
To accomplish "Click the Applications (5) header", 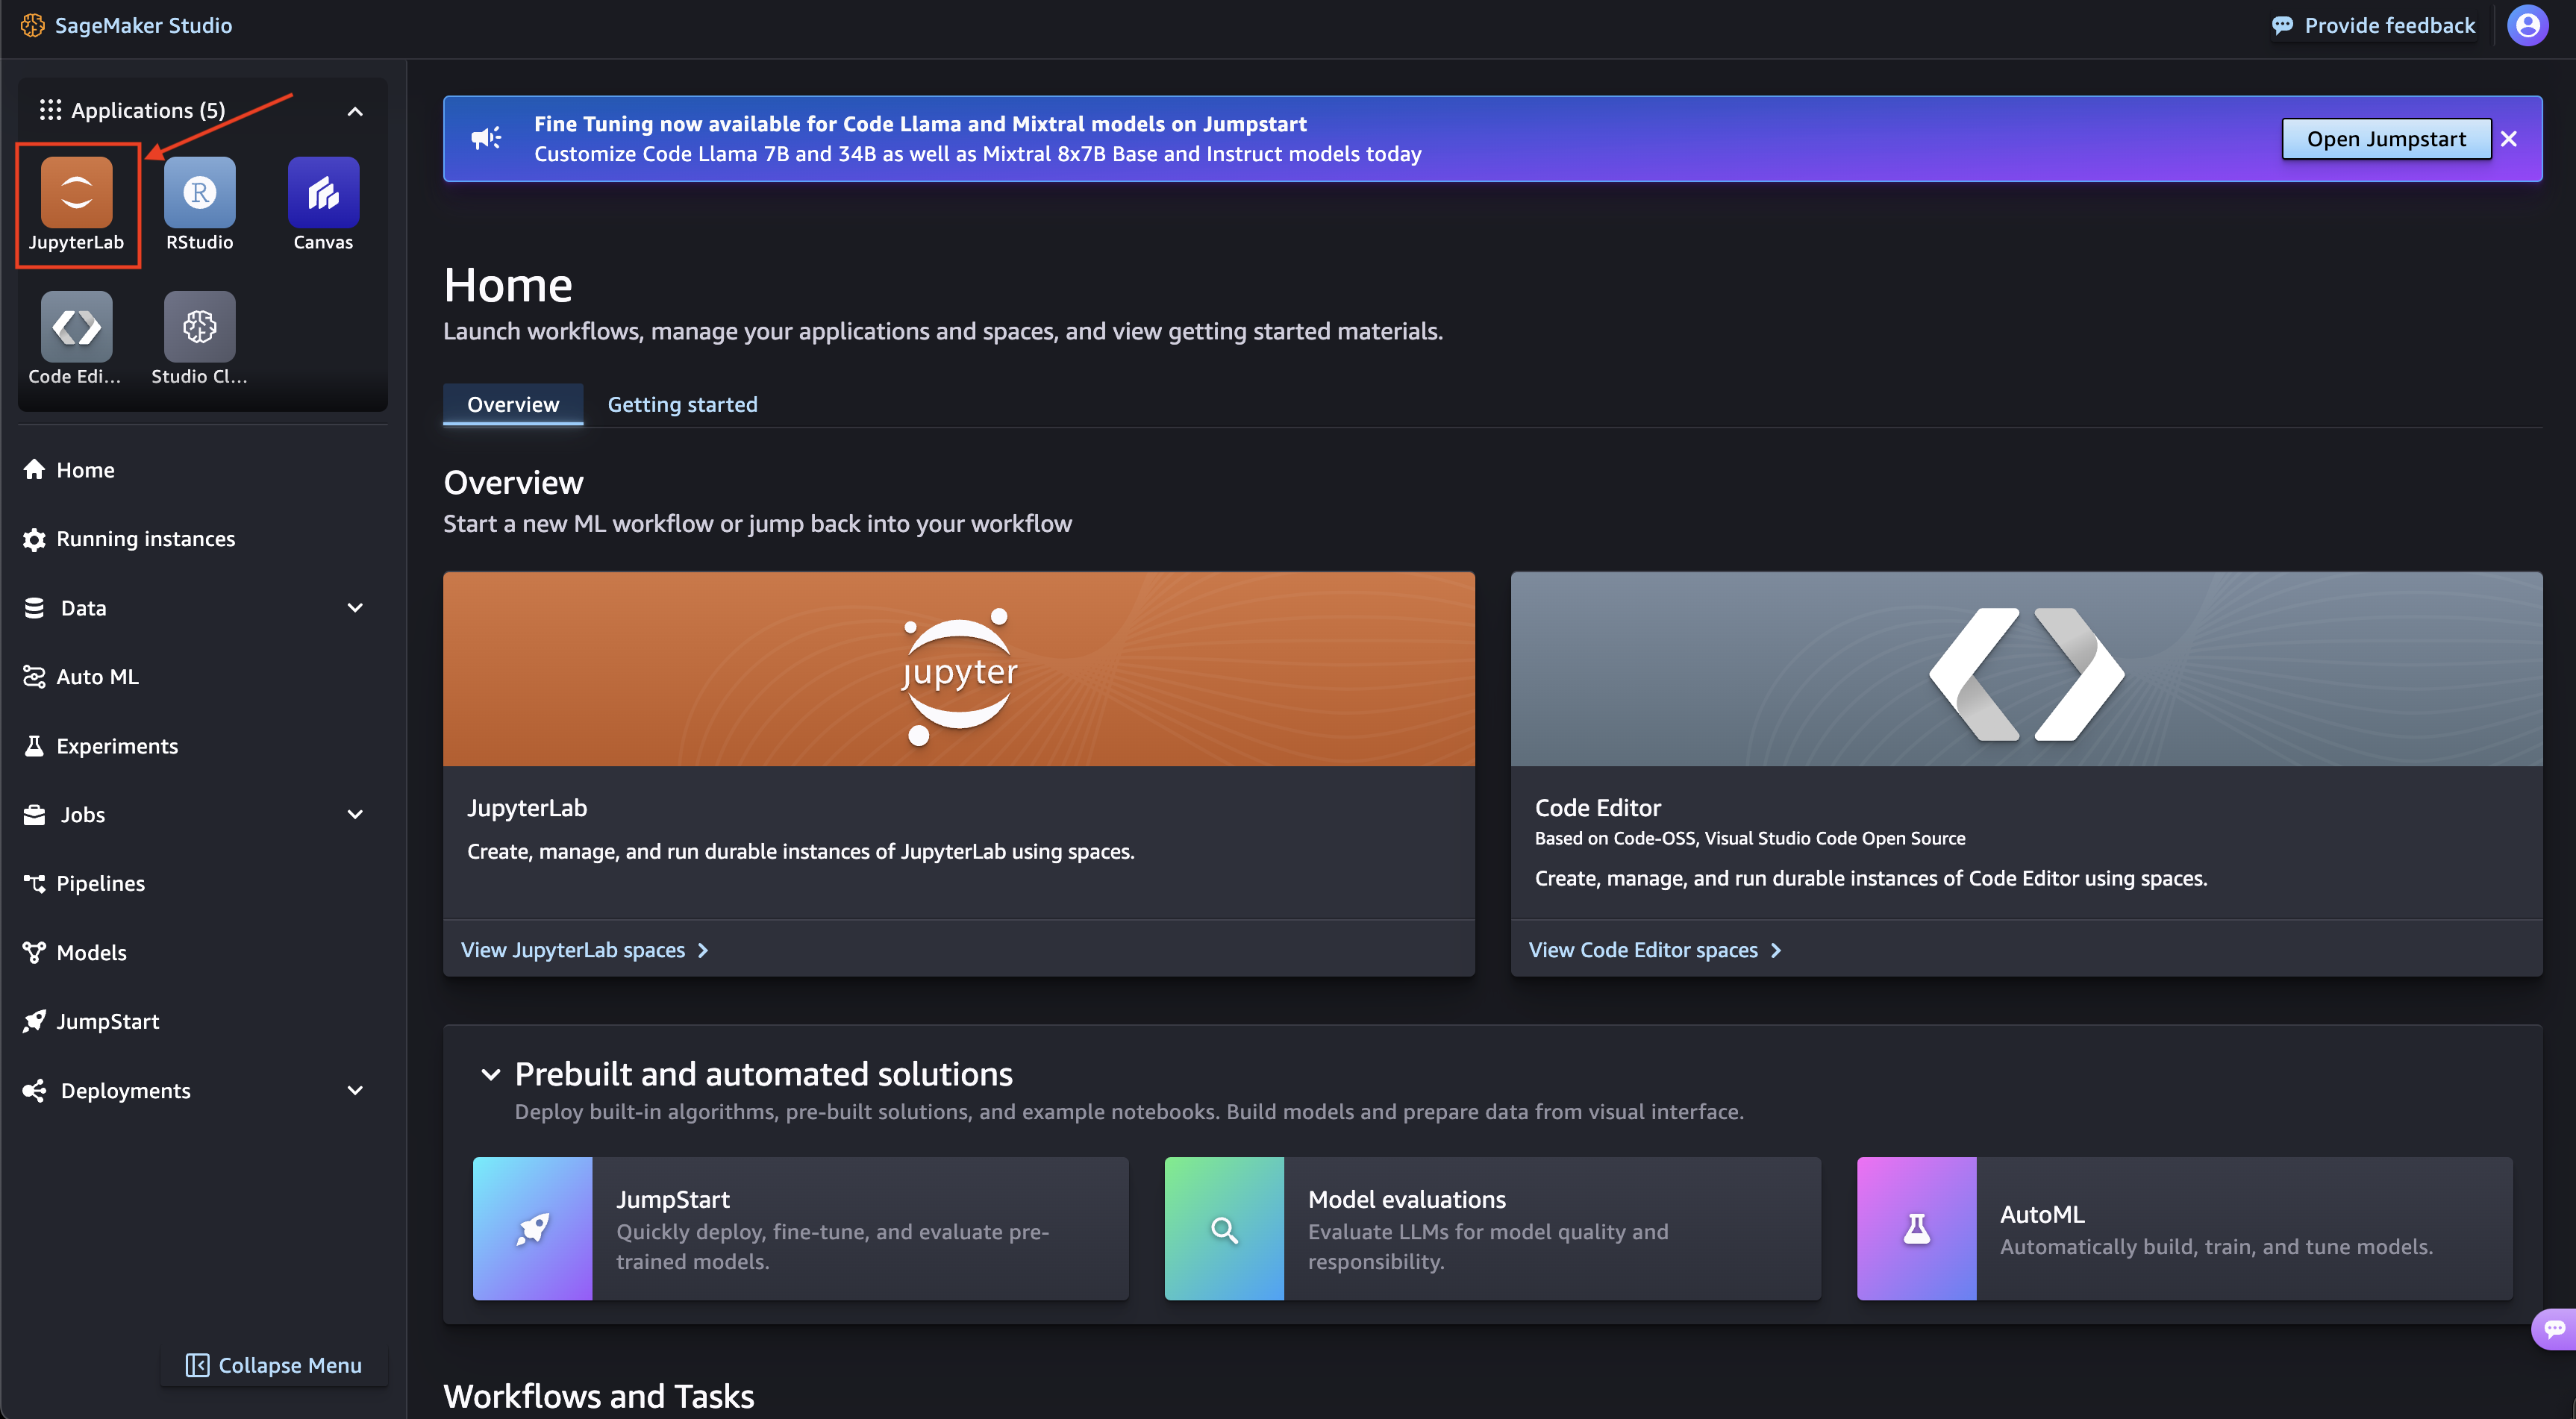I will coord(132,110).
